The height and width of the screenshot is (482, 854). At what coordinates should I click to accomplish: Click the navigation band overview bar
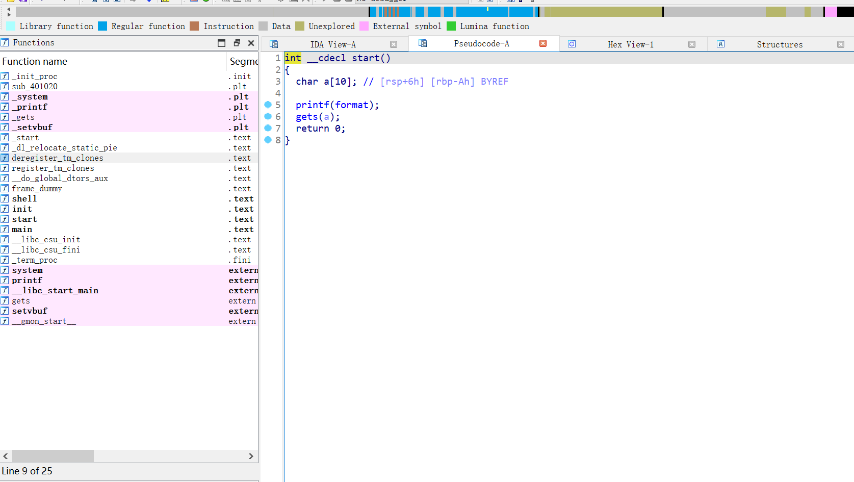[434, 12]
